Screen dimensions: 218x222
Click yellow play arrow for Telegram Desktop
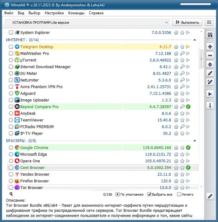[x=188, y=47]
